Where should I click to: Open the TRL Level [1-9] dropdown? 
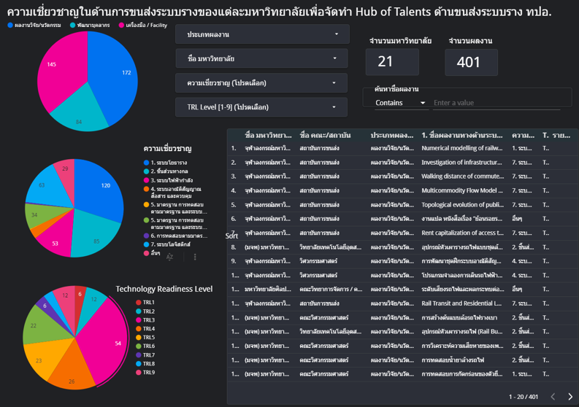pos(262,107)
